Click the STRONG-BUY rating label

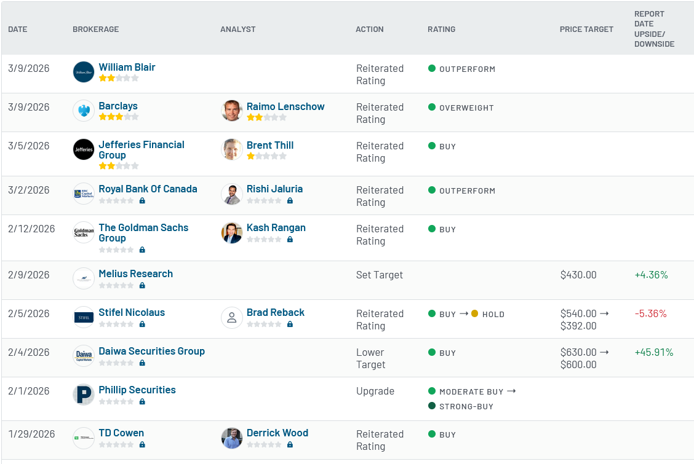466,407
